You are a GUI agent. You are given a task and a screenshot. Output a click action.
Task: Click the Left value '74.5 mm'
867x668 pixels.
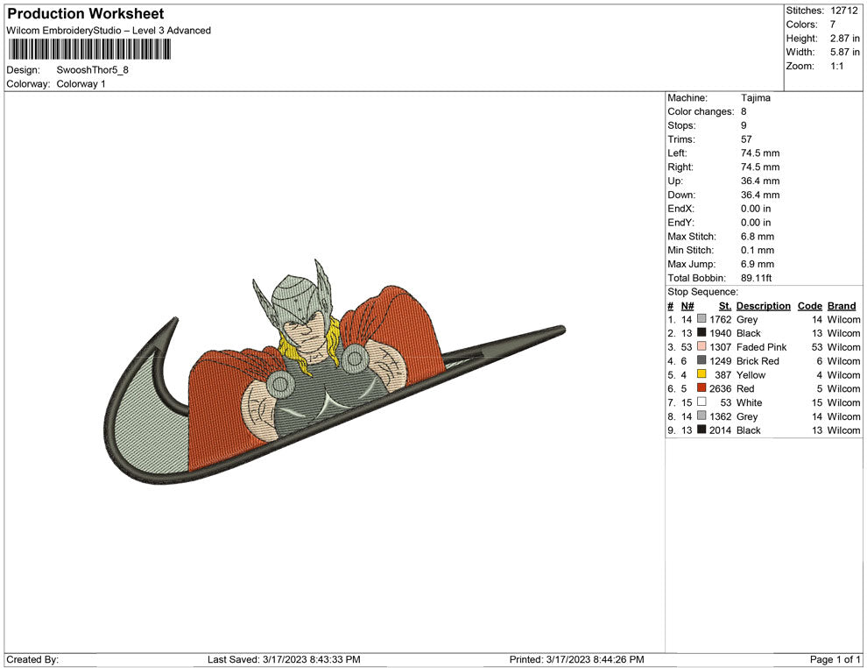coord(760,153)
